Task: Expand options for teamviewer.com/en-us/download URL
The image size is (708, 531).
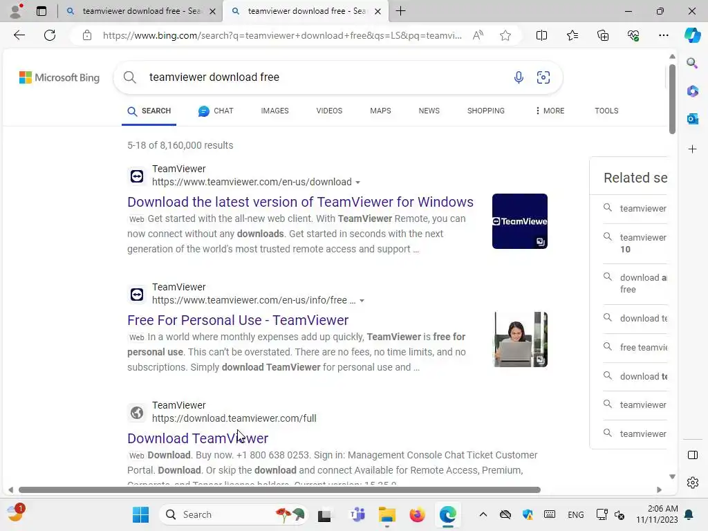Action: tap(357, 183)
